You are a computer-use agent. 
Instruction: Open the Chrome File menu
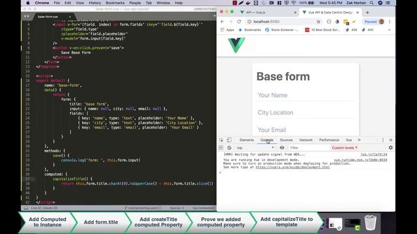click(x=57, y=3)
